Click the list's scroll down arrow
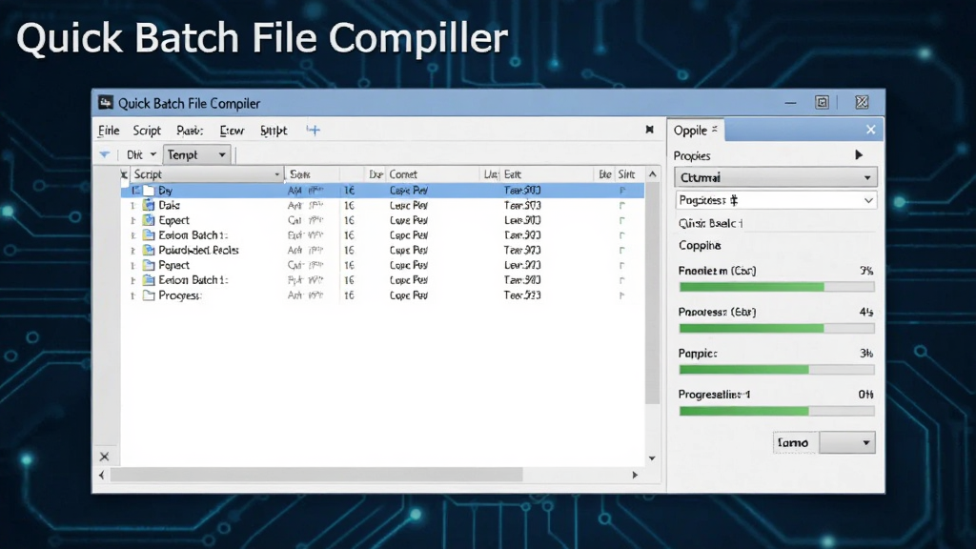This screenshot has height=549, width=976. pyautogui.click(x=652, y=458)
